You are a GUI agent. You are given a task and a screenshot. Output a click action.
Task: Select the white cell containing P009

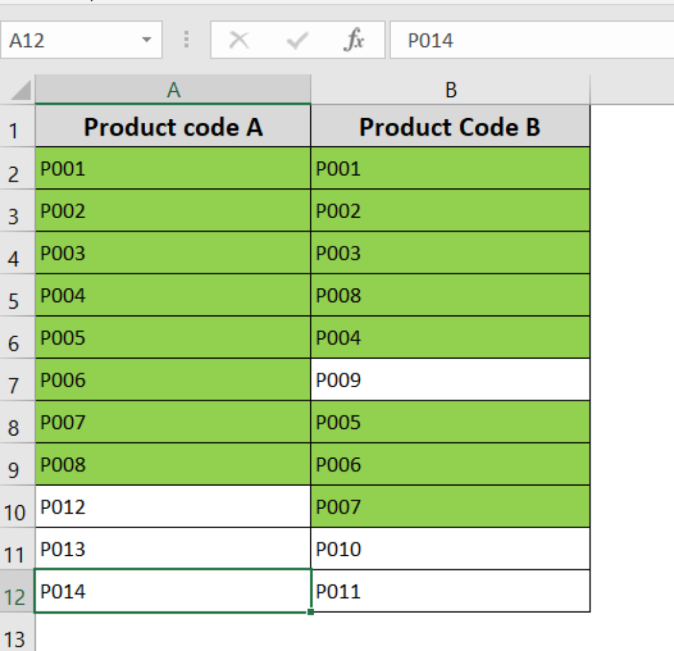tap(450, 380)
